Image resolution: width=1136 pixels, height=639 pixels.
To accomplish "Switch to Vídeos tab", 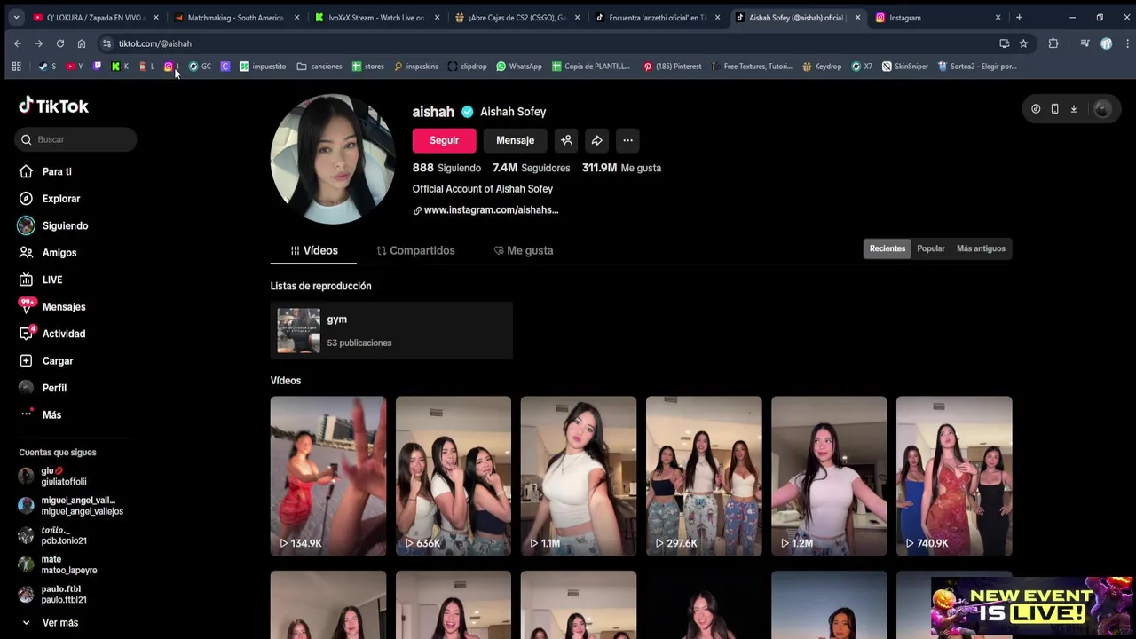I will pos(314,251).
